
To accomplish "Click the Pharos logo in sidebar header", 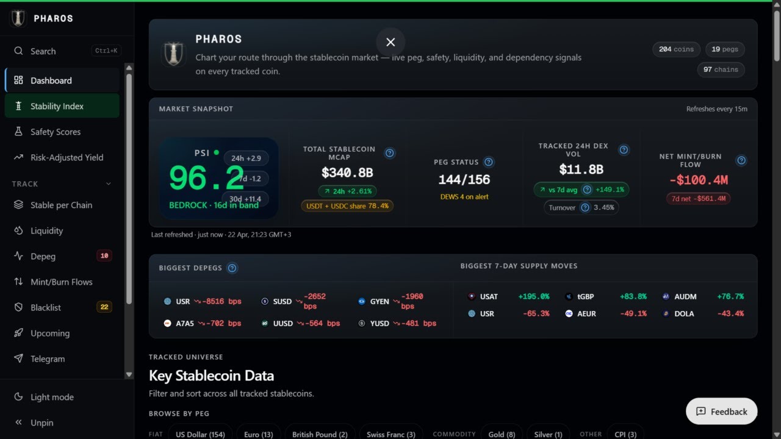I will pyautogui.click(x=18, y=18).
